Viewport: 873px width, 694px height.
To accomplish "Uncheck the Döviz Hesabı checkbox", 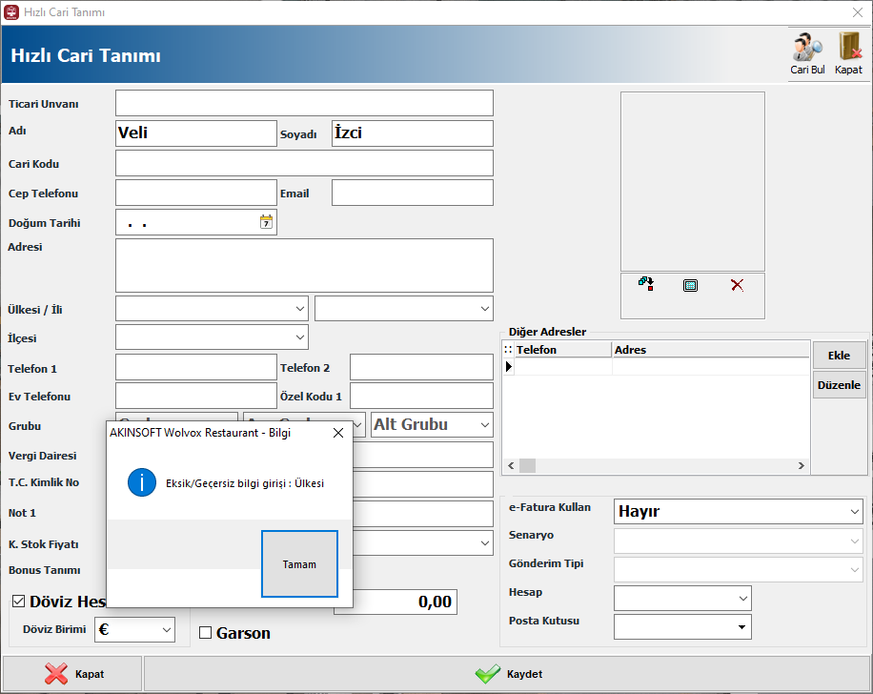I will coord(19,602).
